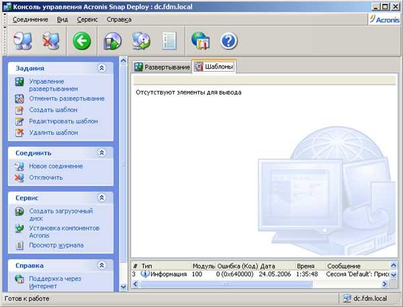Click the green back arrow toolbar button
The width and height of the screenshot is (403, 307).
(x=82, y=41)
